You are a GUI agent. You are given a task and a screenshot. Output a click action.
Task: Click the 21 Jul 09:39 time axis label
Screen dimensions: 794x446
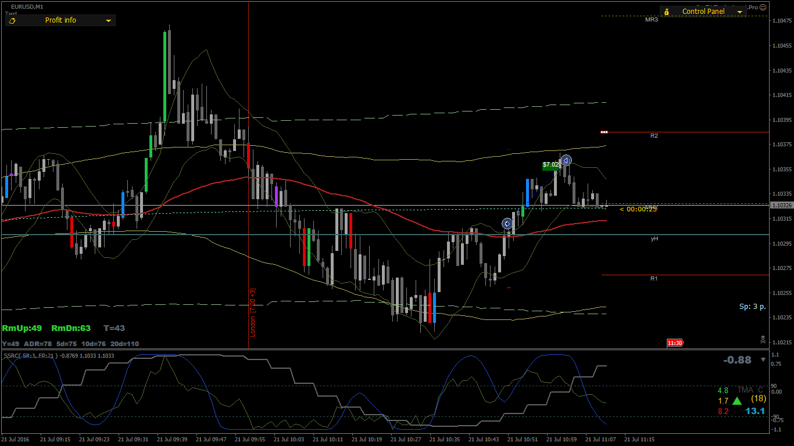pos(172,440)
